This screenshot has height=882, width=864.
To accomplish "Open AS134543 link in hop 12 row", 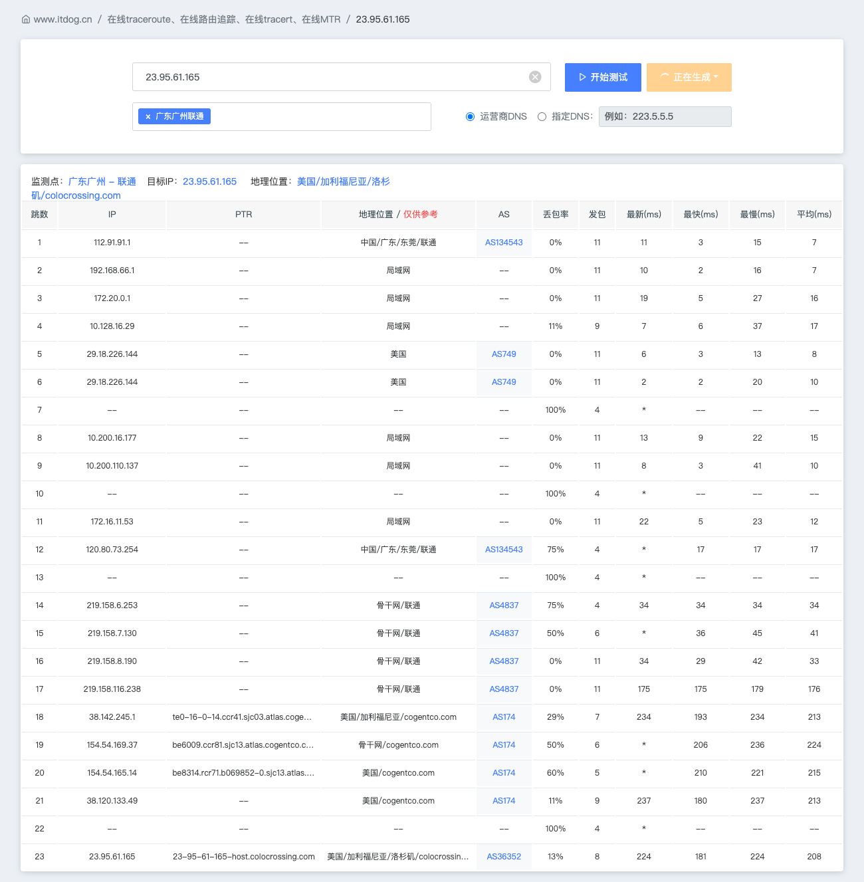I will [504, 550].
